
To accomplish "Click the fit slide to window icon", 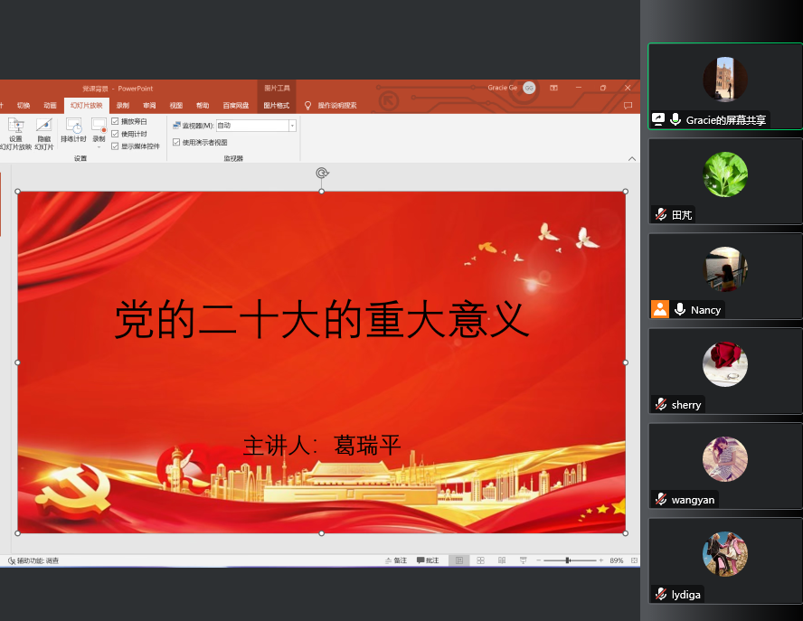I will pyautogui.click(x=634, y=560).
